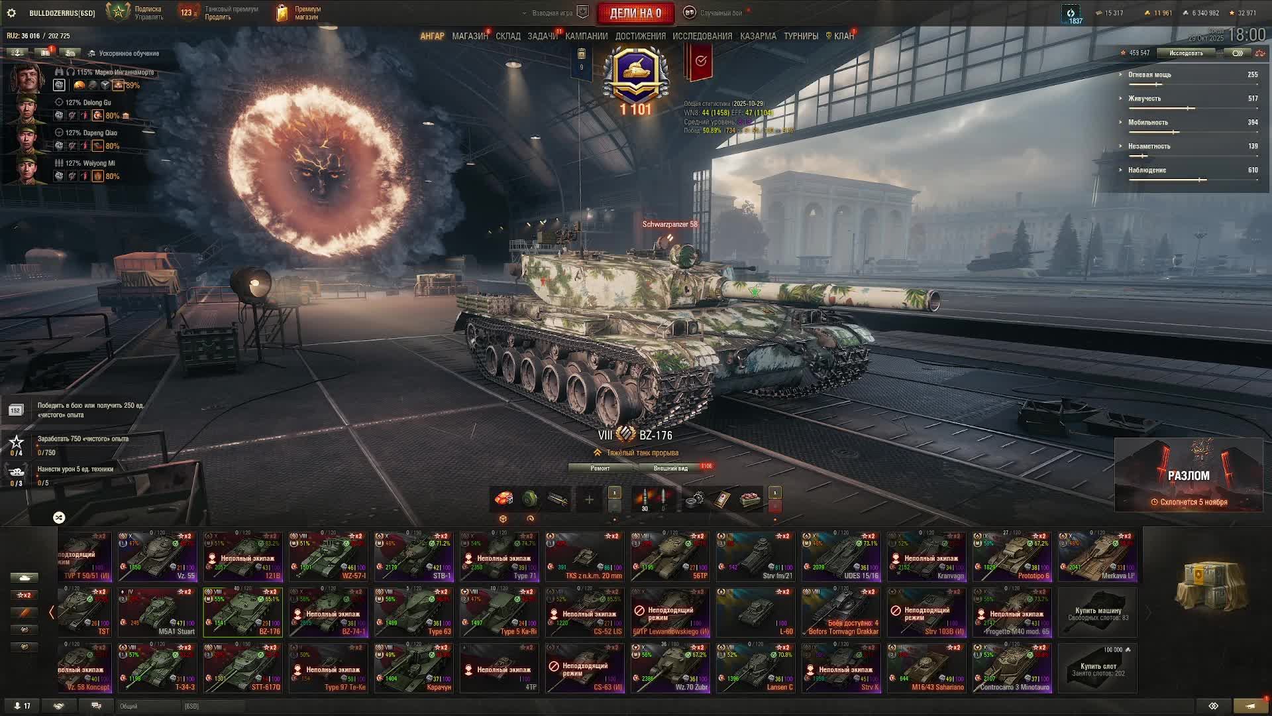
Task: Toggle the toggle next to Исследовать
Action: [x=1237, y=53]
